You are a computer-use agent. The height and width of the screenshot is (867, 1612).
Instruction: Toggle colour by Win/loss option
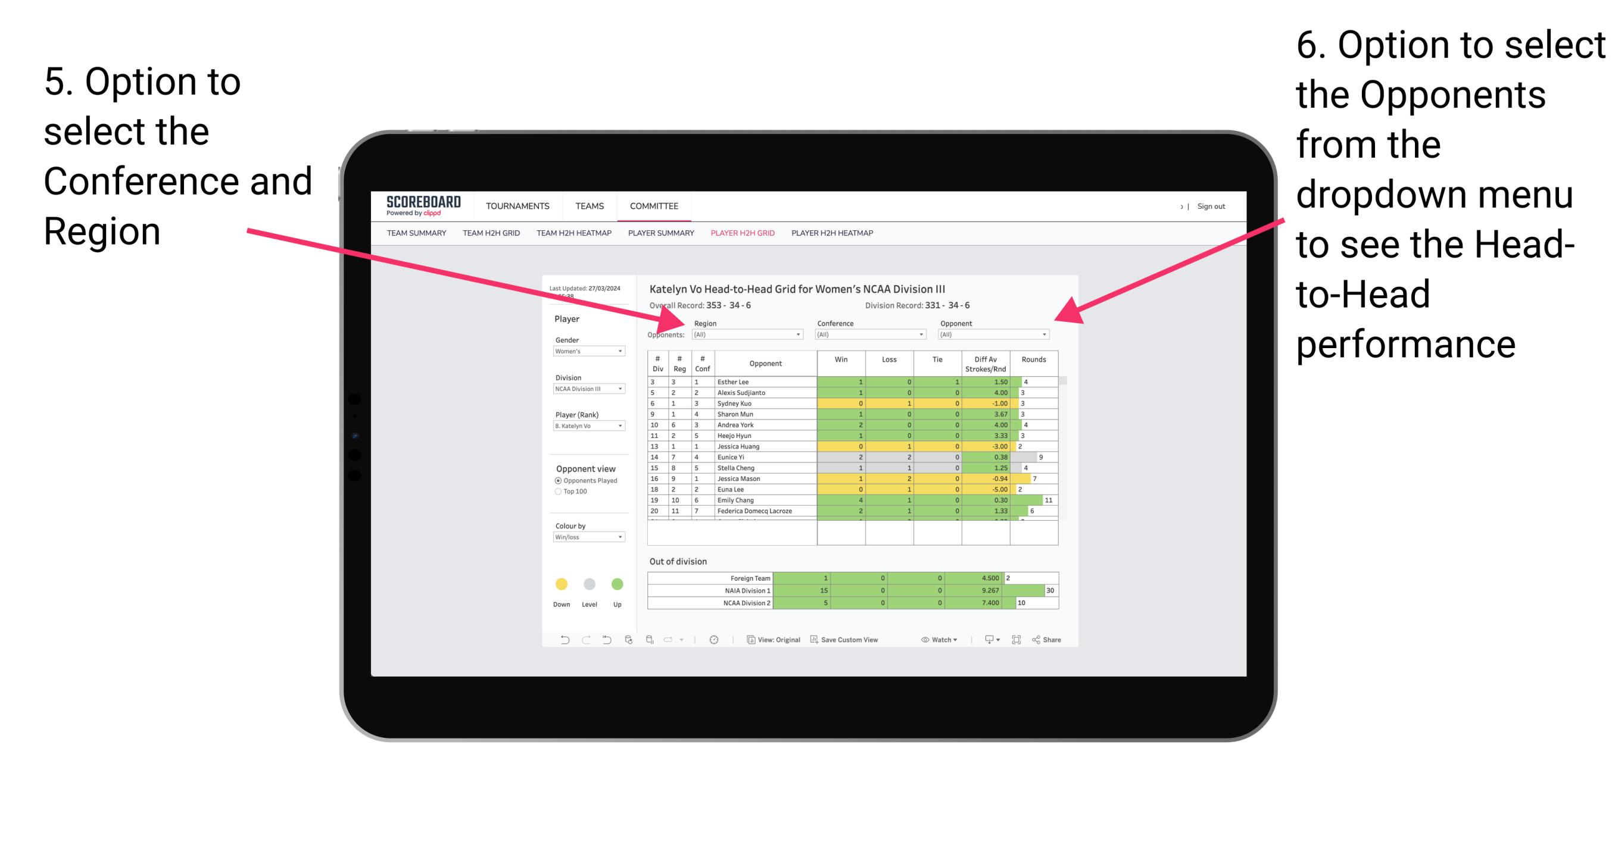coord(592,539)
